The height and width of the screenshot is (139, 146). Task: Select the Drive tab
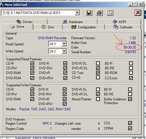[17, 27]
